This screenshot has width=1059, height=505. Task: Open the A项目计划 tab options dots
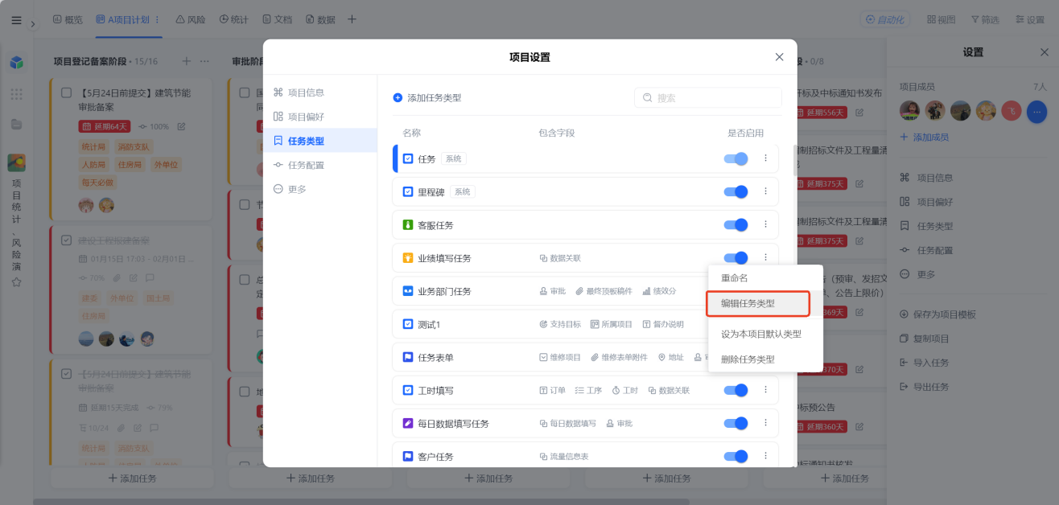(157, 19)
